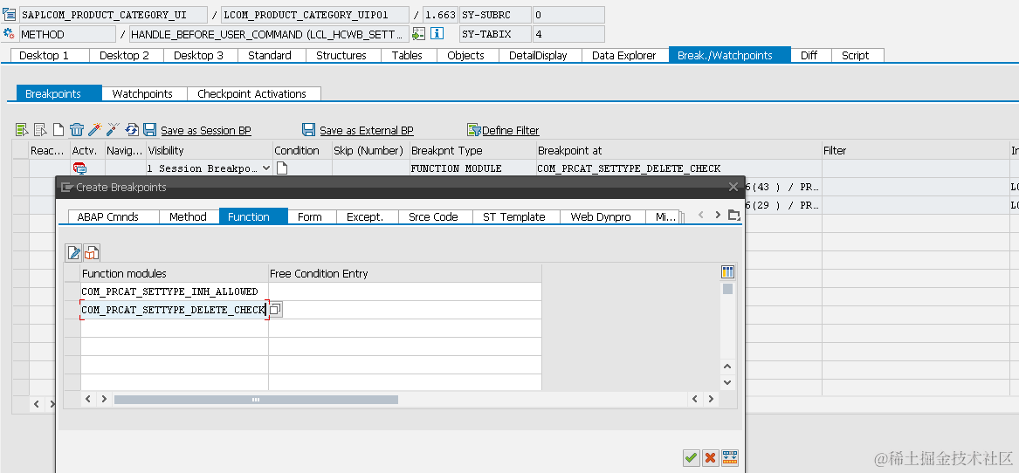Select the ABAP Cmnds tab in dialog
The image size is (1019, 473).
pos(108,217)
